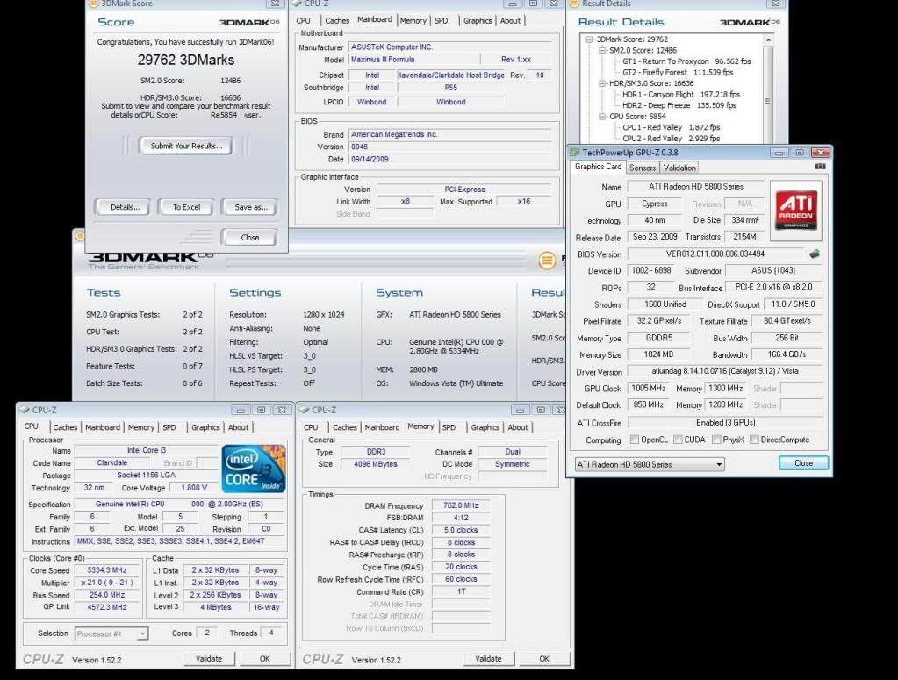Click the Driver Version field in GPU-Z
898x680 pixels.
click(724, 371)
